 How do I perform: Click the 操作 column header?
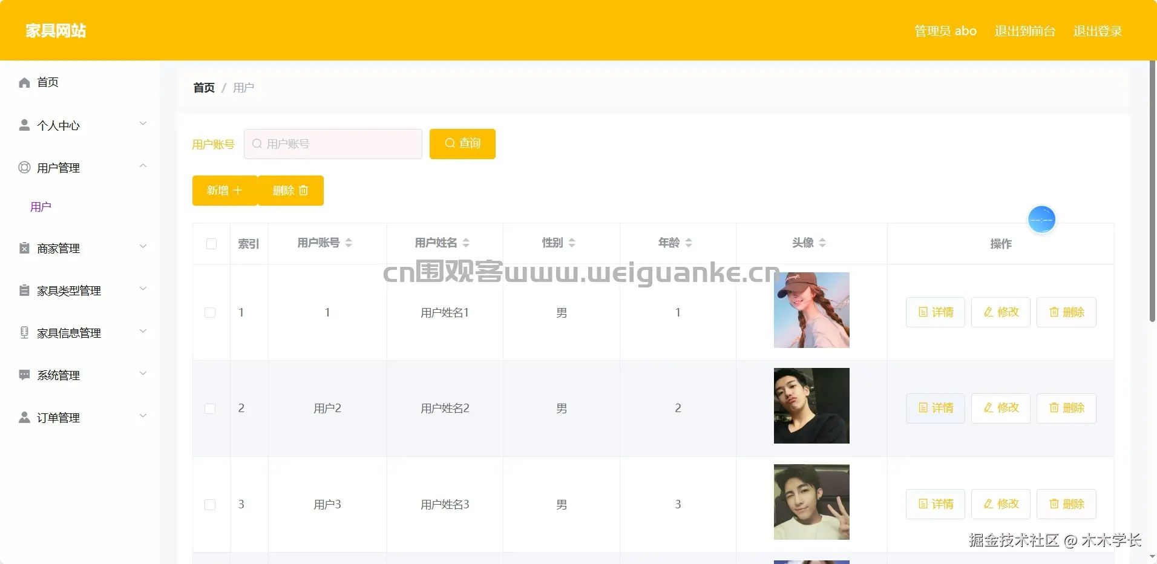tap(1001, 244)
